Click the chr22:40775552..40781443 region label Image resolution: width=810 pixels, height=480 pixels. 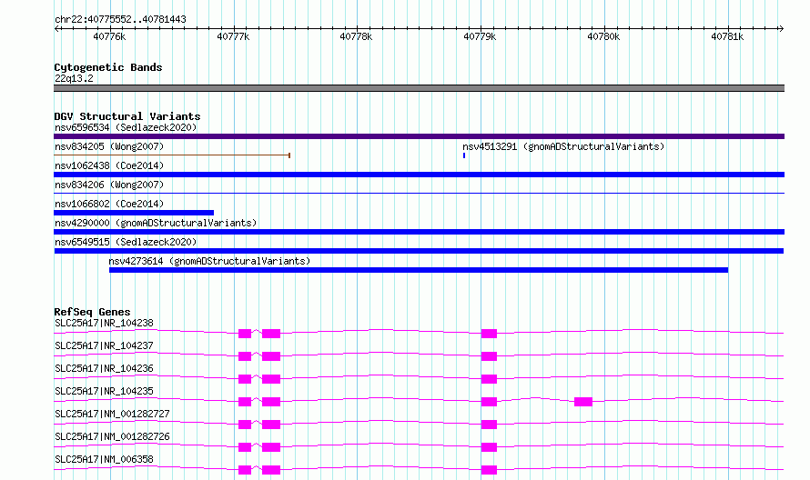coord(120,20)
